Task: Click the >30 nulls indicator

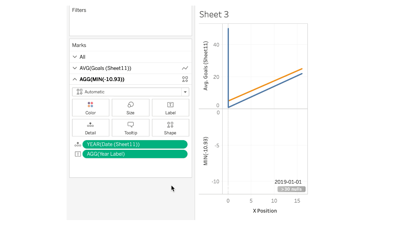Action: (x=291, y=189)
